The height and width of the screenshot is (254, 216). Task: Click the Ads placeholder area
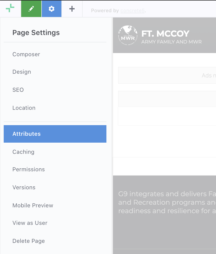pos(167,75)
